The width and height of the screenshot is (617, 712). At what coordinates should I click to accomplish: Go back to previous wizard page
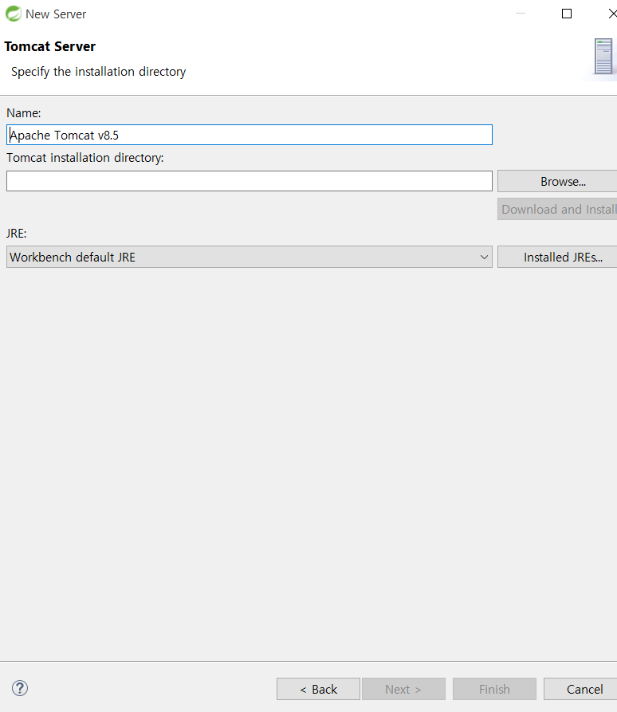click(318, 690)
